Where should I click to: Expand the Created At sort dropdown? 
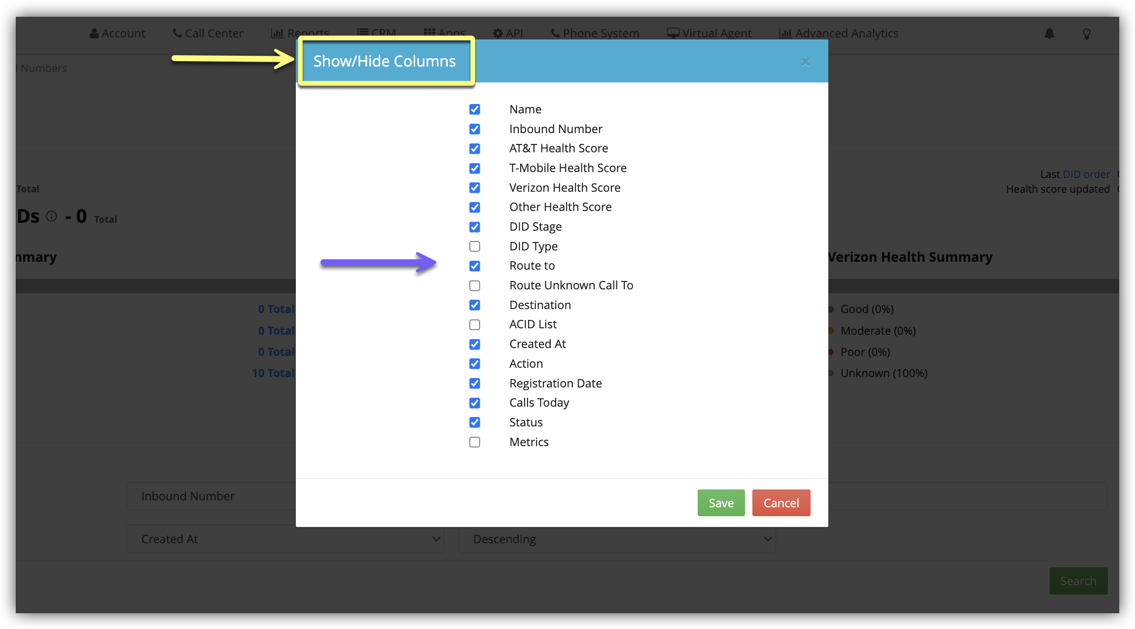pyautogui.click(x=285, y=539)
